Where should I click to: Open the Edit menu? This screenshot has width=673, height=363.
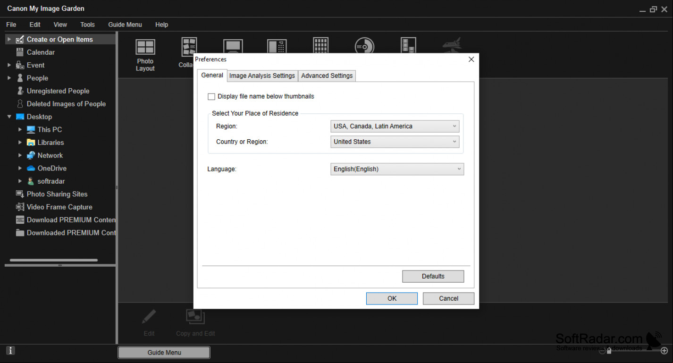coord(35,25)
